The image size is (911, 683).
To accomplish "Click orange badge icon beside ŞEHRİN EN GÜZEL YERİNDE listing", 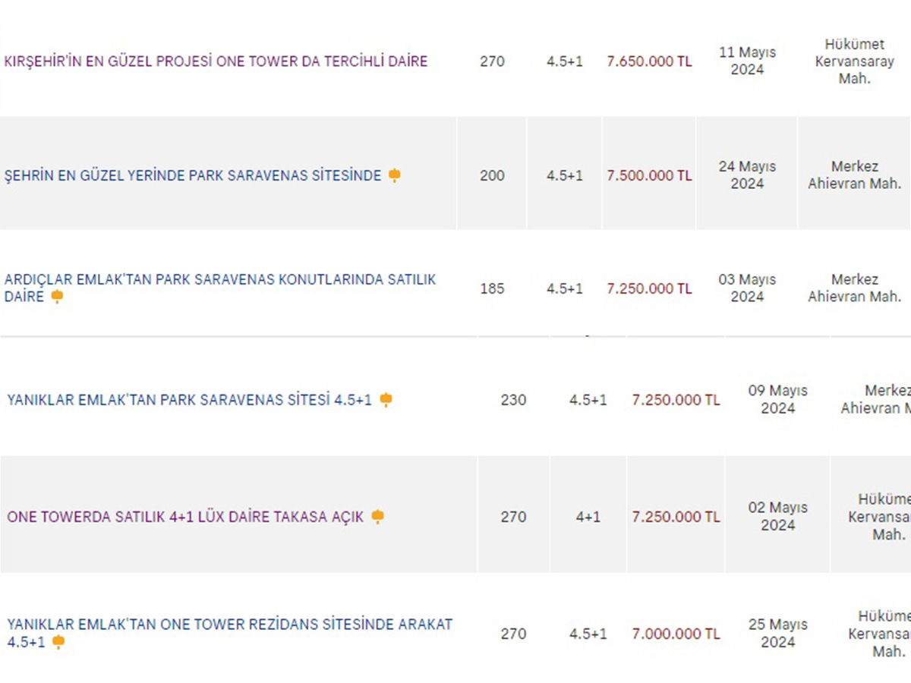I will click(x=394, y=176).
